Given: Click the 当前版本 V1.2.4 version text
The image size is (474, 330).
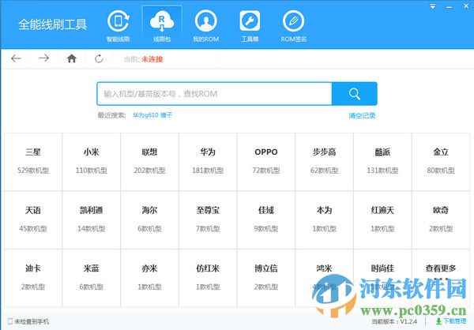Looking at the screenshot, I should click(x=394, y=321).
